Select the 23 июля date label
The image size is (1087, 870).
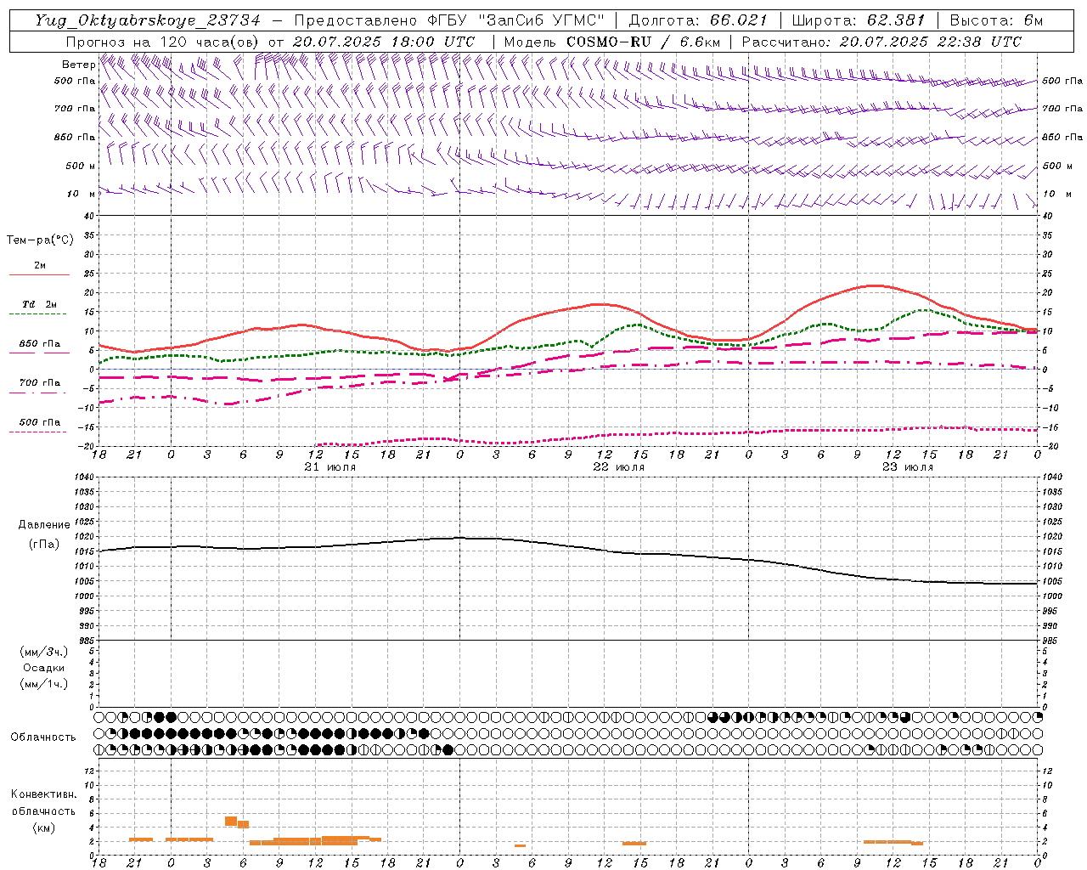tap(907, 467)
